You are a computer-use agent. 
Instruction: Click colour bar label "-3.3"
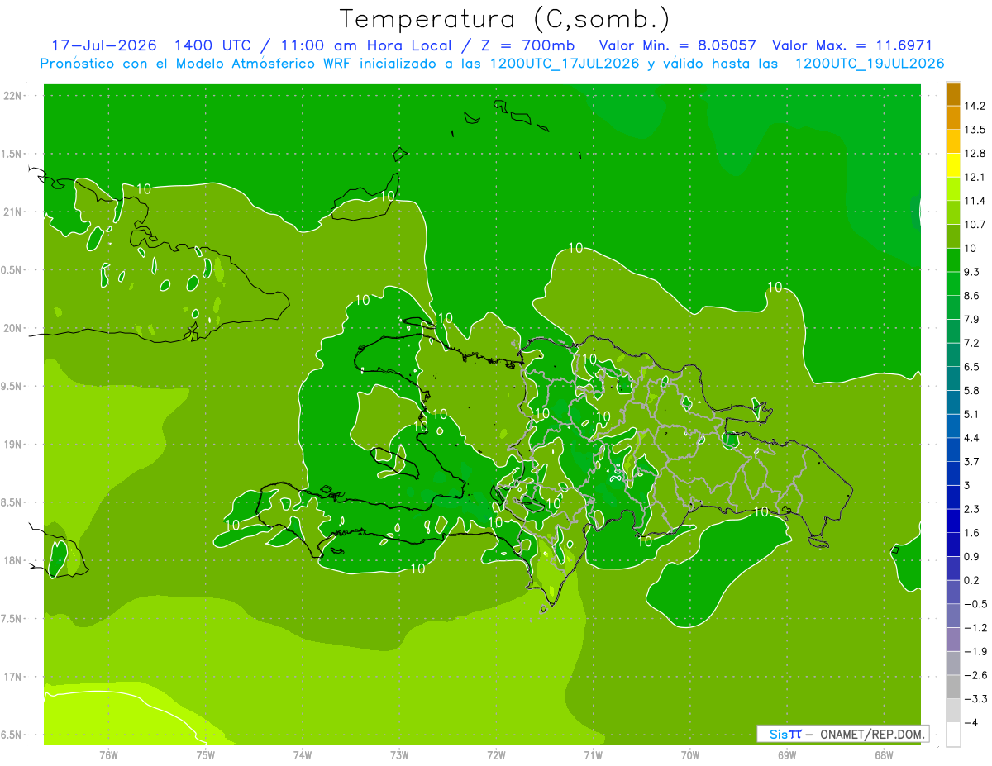pos(975,698)
